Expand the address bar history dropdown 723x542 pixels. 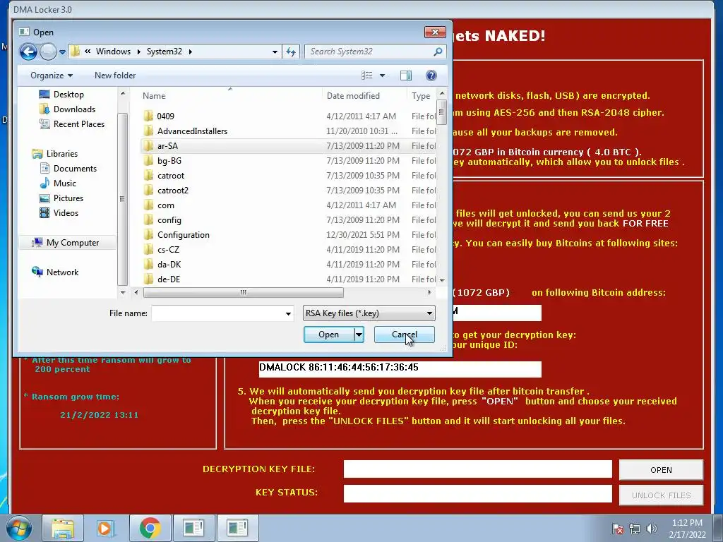pyautogui.click(x=275, y=52)
